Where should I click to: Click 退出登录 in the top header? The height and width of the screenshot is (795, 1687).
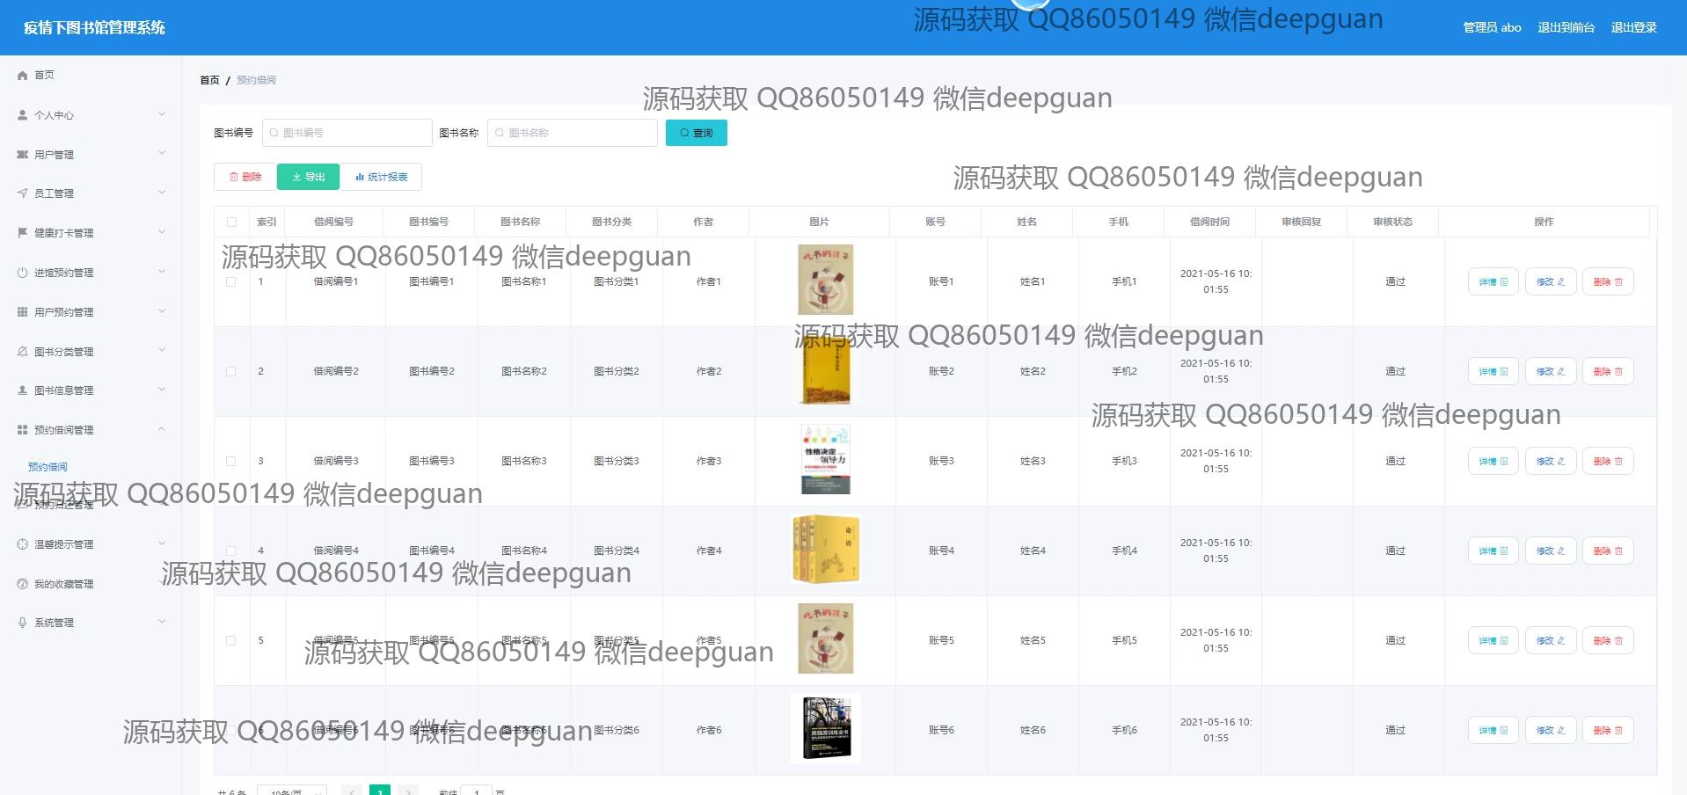click(1633, 27)
